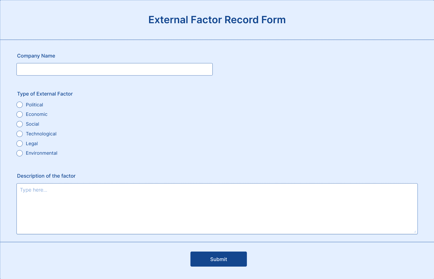Focus the Description of the factor textarea
The height and width of the screenshot is (279, 434).
[x=217, y=209]
